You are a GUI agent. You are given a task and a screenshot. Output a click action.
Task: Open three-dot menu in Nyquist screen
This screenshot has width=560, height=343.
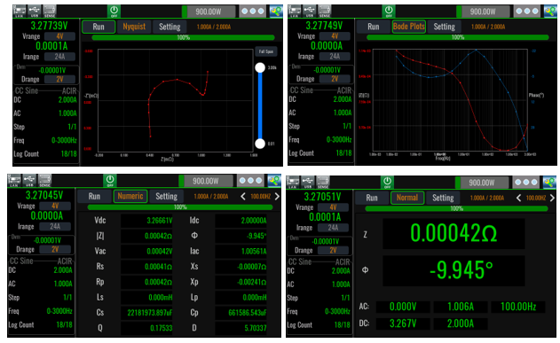(x=253, y=12)
